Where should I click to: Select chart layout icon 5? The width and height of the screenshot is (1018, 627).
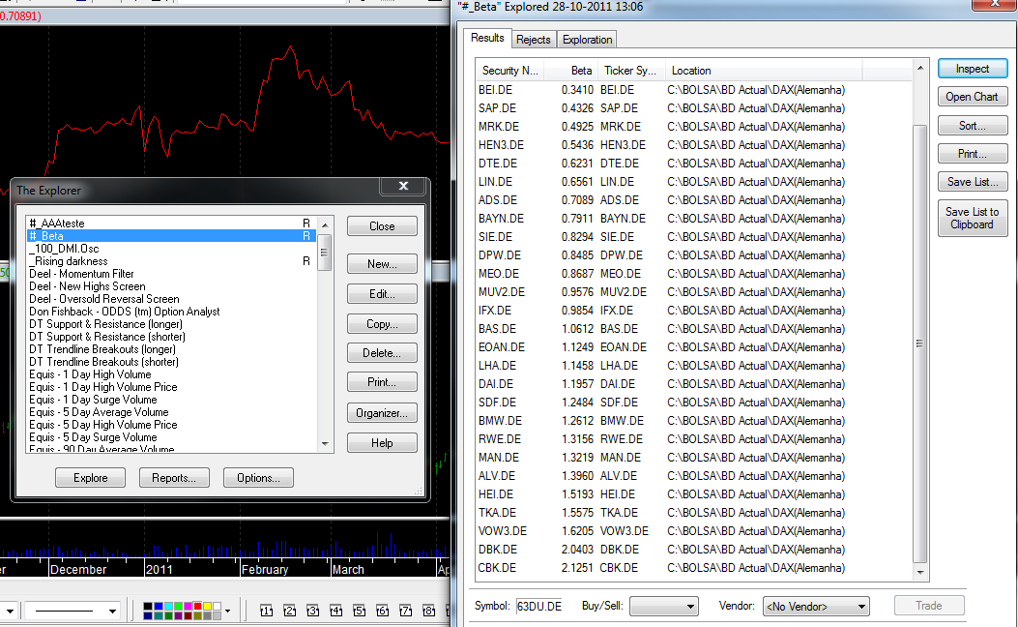359,611
